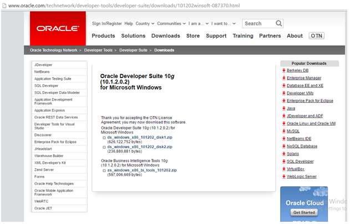Click the Oracle logo

[58, 29]
